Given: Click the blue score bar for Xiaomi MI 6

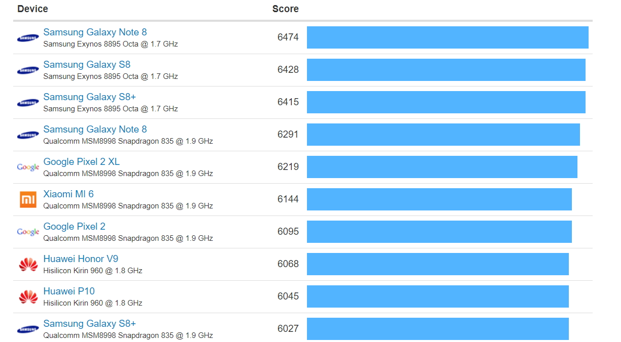Looking at the screenshot, I should (x=439, y=199).
